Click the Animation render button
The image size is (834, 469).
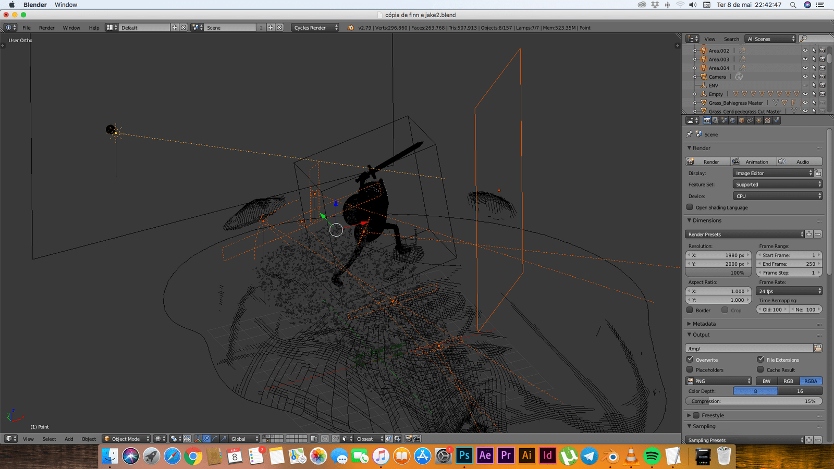pos(753,162)
